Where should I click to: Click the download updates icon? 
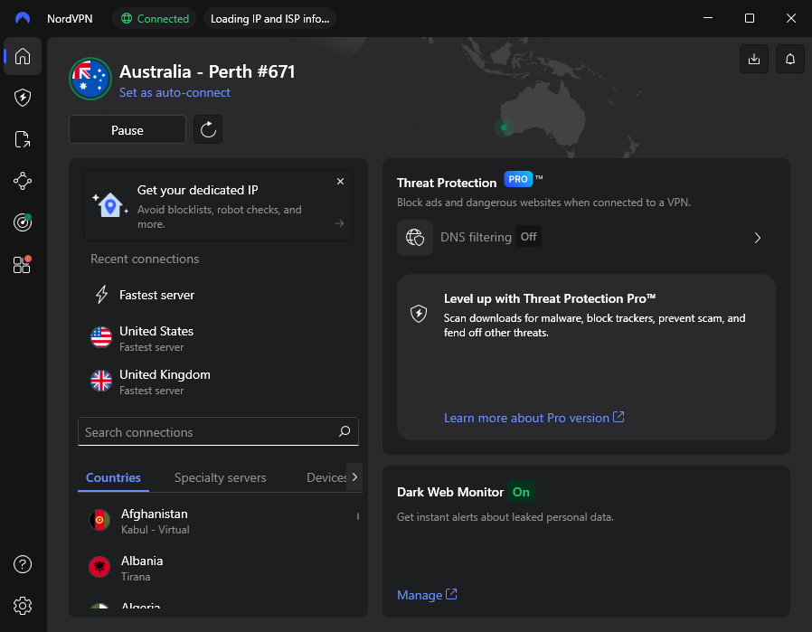pyautogui.click(x=754, y=59)
